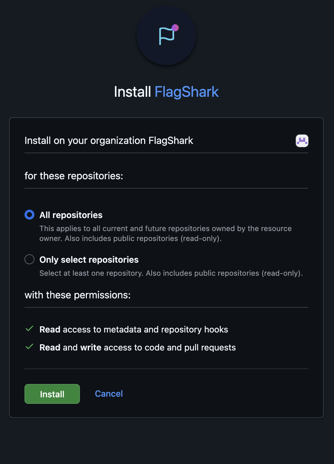Open the FlagShark app page link

pyautogui.click(x=186, y=91)
